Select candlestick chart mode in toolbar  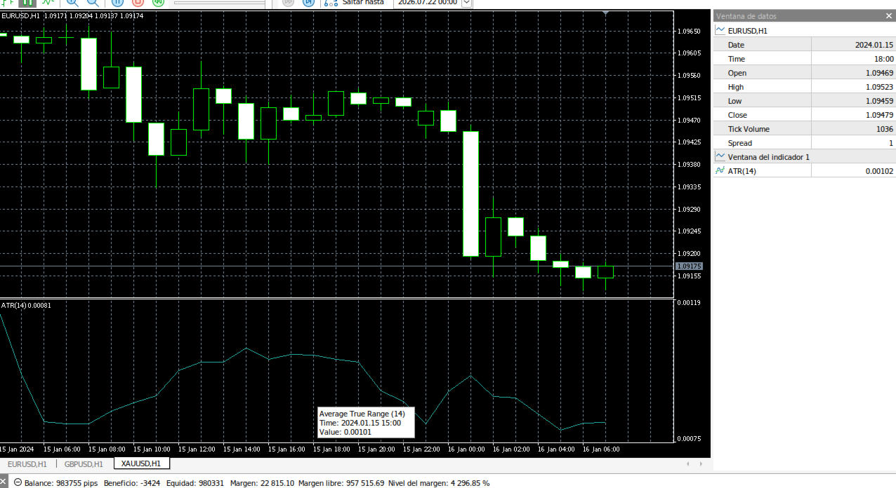(x=26, y=2)
